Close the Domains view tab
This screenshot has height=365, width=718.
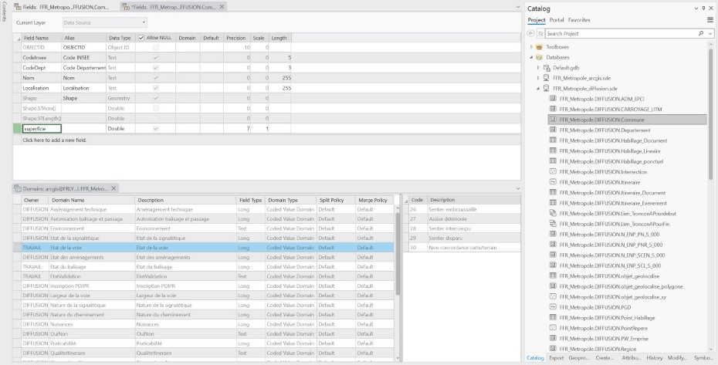pos(114,188)
